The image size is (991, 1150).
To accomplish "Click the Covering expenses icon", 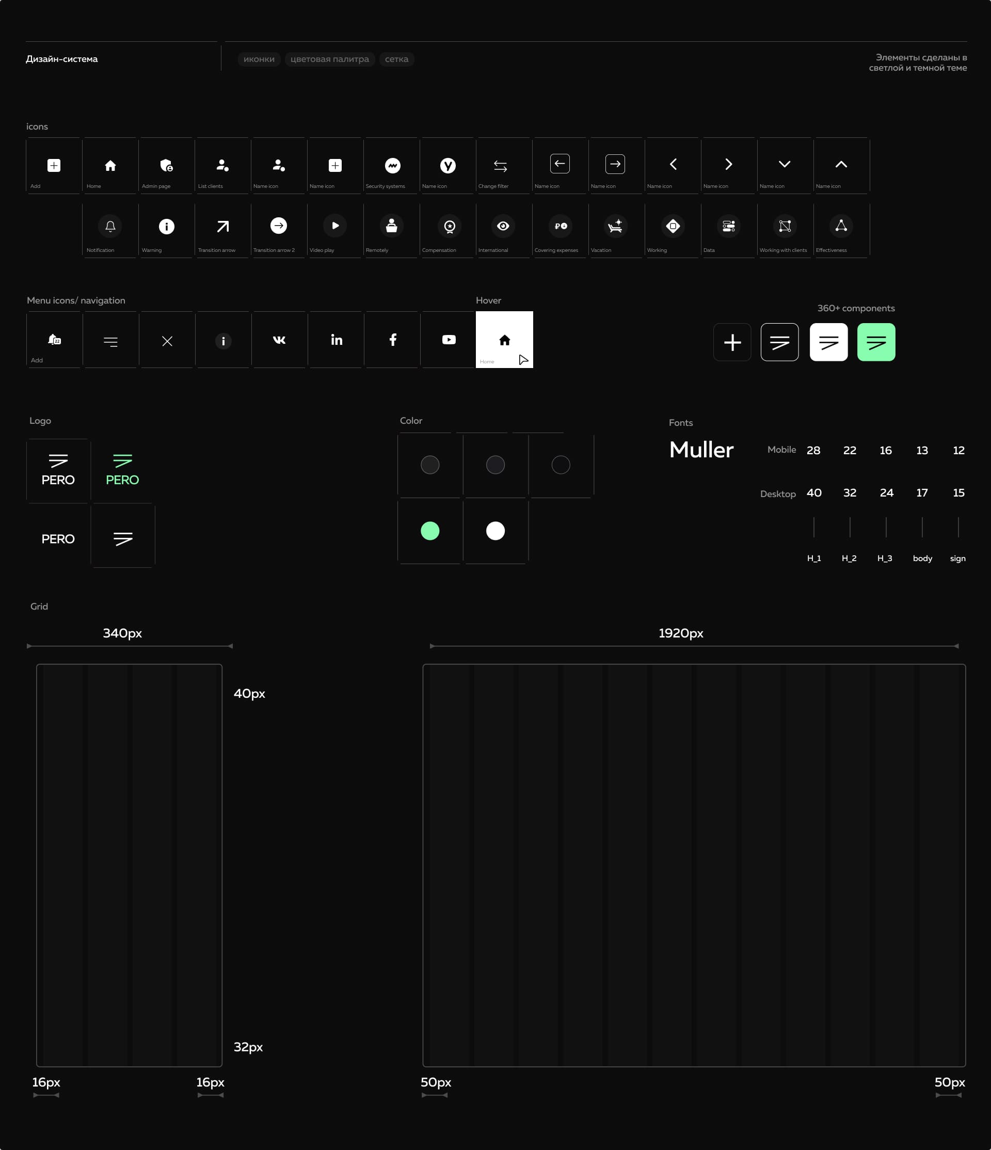I will pyautogui.click(x=561, y=226).
